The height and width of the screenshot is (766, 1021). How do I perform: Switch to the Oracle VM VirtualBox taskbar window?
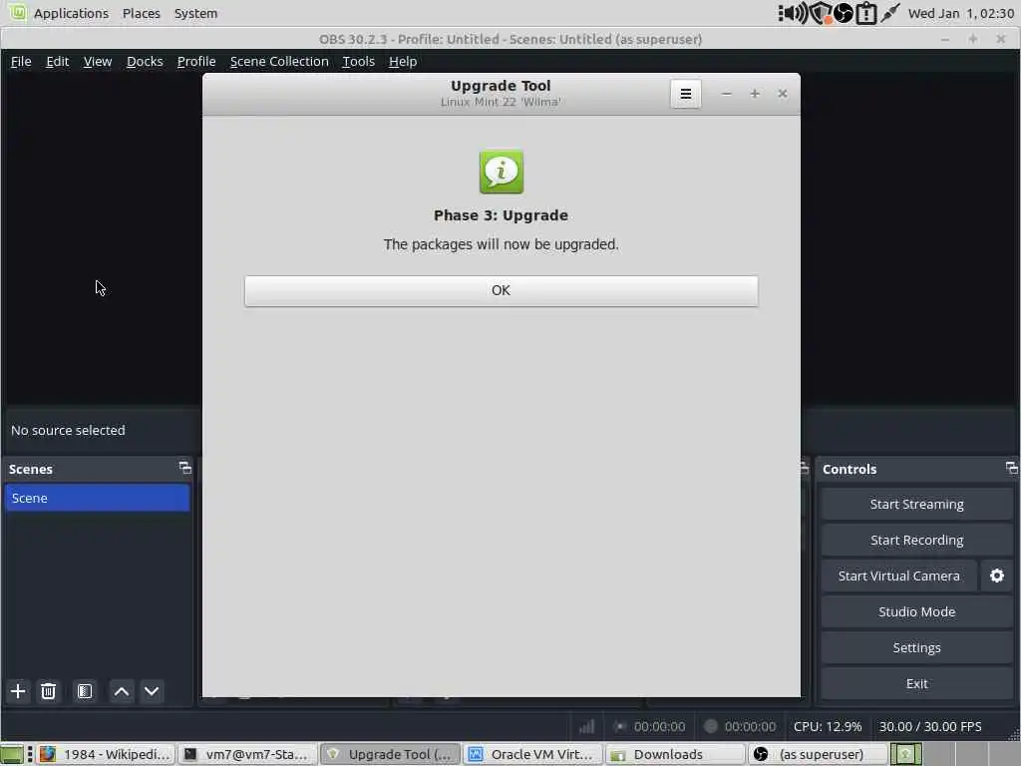point(532,754)
